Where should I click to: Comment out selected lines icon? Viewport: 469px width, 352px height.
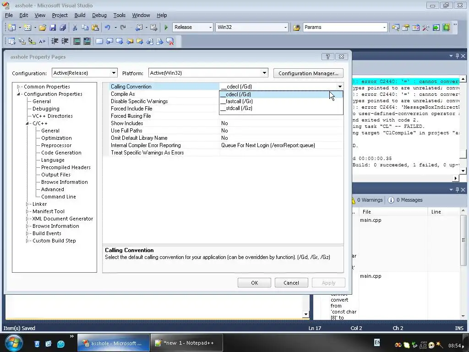[77, 41]
